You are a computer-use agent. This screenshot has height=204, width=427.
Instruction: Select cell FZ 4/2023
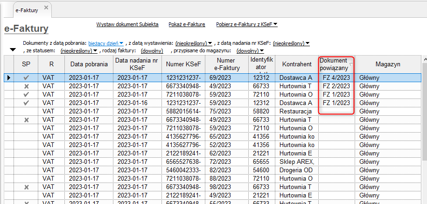tap(336, 78)
